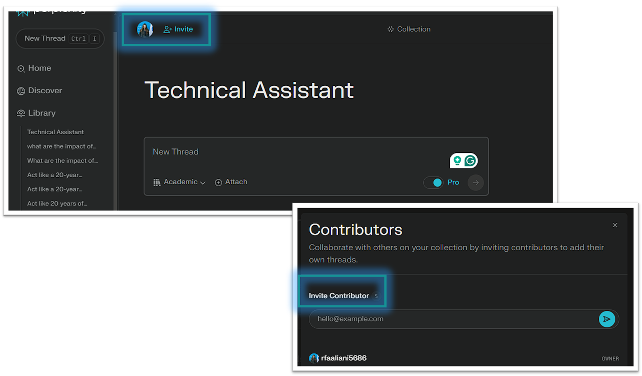642x376 pixels.
Task: Toggle the Pro switch
Action: [x=433, y=182]
